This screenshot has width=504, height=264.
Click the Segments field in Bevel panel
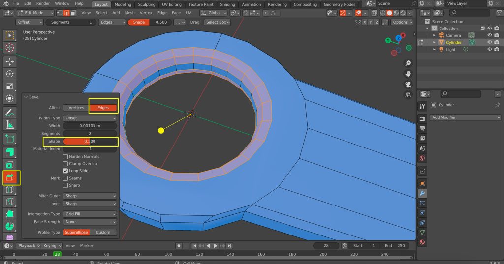click(90, 134)
